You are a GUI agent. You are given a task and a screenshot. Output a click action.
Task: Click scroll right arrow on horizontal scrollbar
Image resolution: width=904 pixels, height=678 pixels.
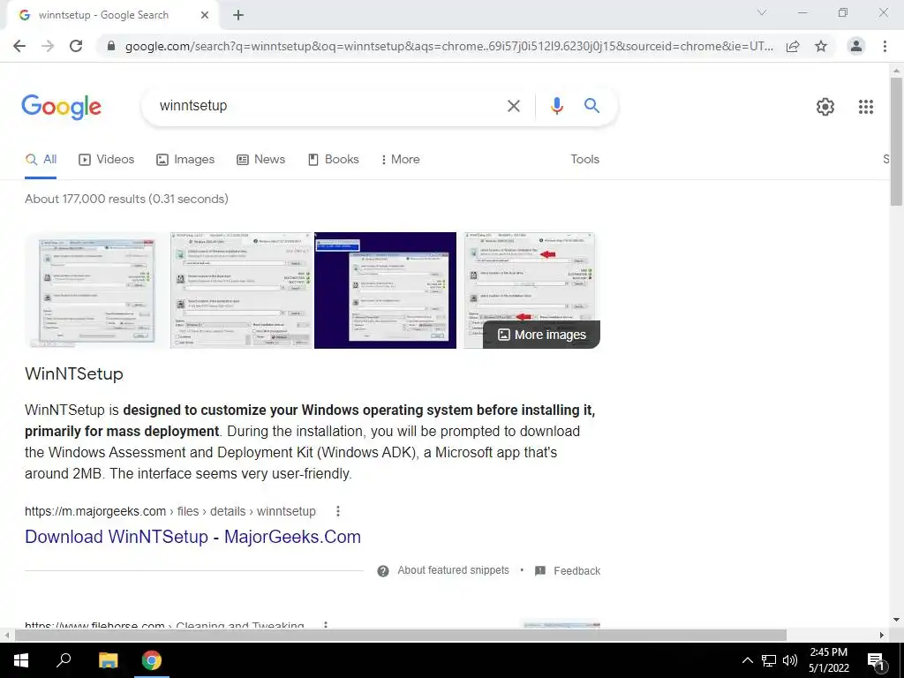882,636
